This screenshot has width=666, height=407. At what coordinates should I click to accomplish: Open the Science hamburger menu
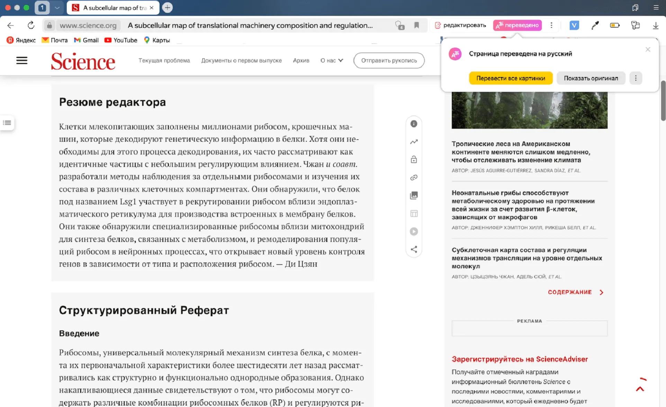pos(22,61)
